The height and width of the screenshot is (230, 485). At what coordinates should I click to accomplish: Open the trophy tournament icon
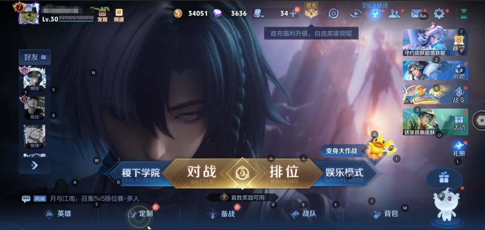click(x=375, y=13)
